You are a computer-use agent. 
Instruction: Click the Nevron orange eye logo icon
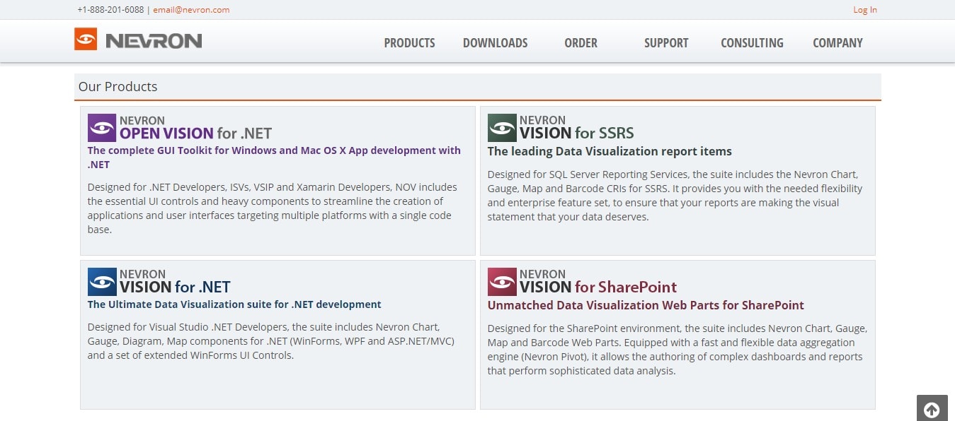click(86, 40)
